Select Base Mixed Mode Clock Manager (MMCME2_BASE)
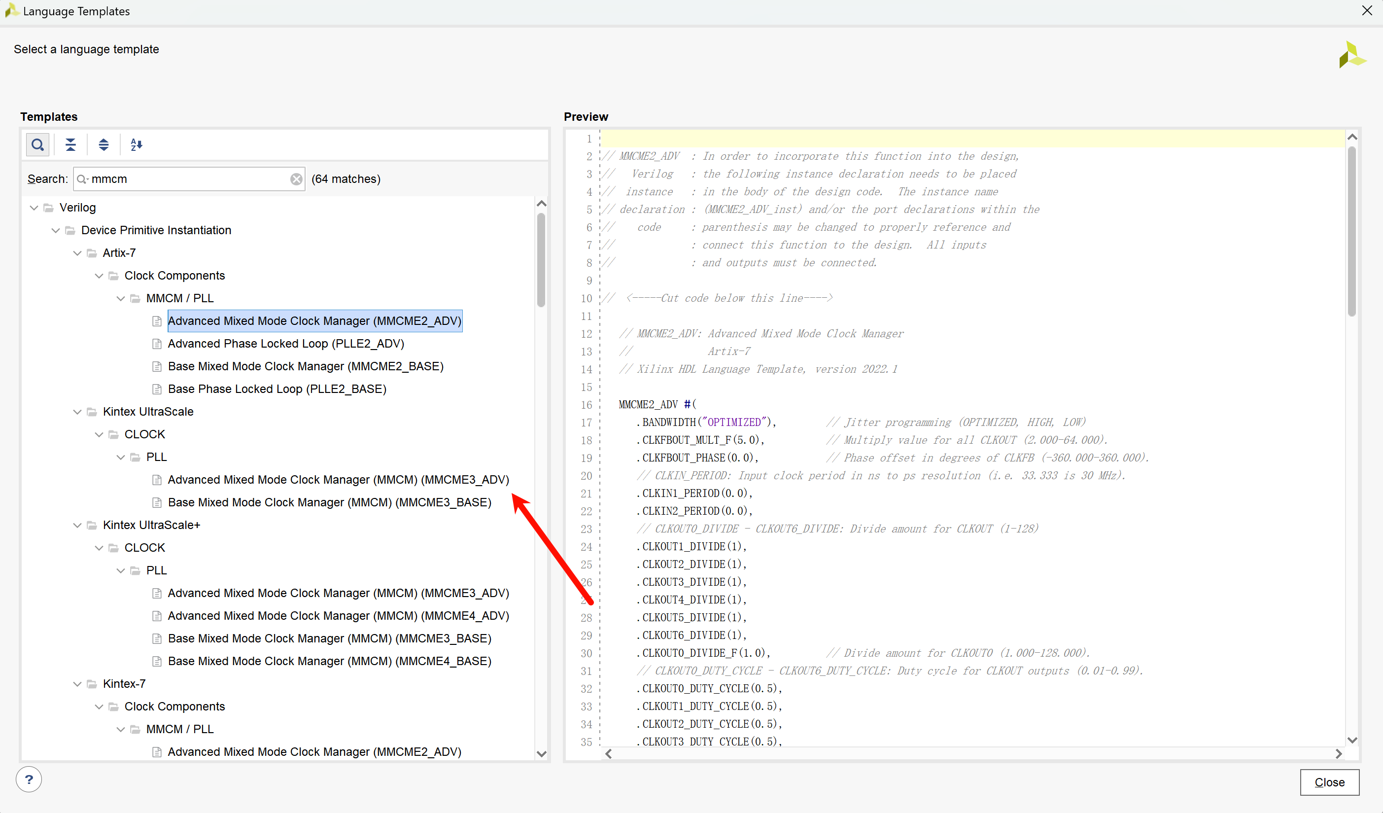 pyautogui.click(x=306, y=366)
